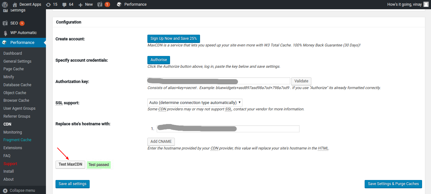Click the Yoast SEO icon in admin bar
Image resolution: width=431 pixels, height=194 pixels.
pyautogui.click(x=100, y=4)
